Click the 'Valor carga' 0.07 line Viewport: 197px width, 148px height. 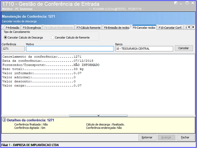(x=42, y=86)
